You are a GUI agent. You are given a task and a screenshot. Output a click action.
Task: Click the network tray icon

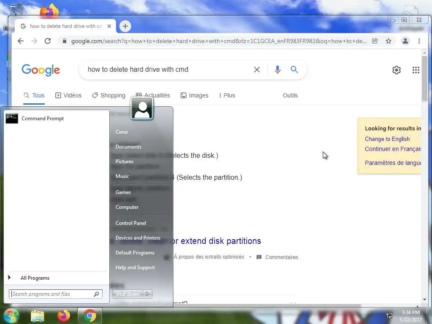pyautogui.click(x=389, y=316)
